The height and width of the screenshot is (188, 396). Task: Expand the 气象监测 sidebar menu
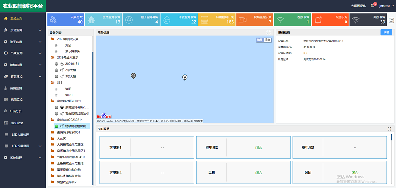click(x=23, y=53)
